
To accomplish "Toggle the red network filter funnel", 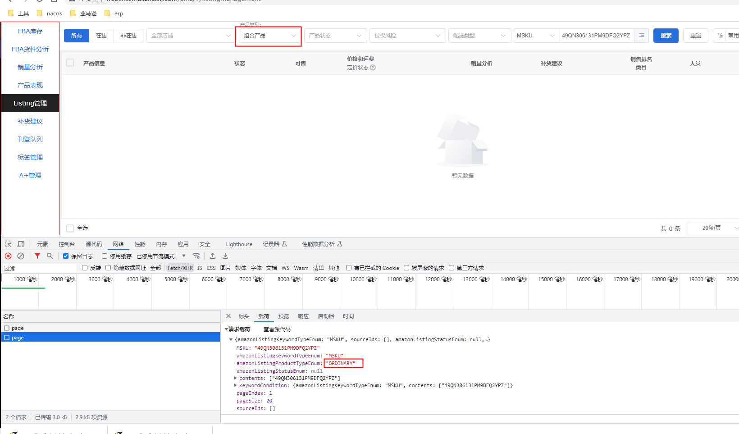I will tap(37, 256).
